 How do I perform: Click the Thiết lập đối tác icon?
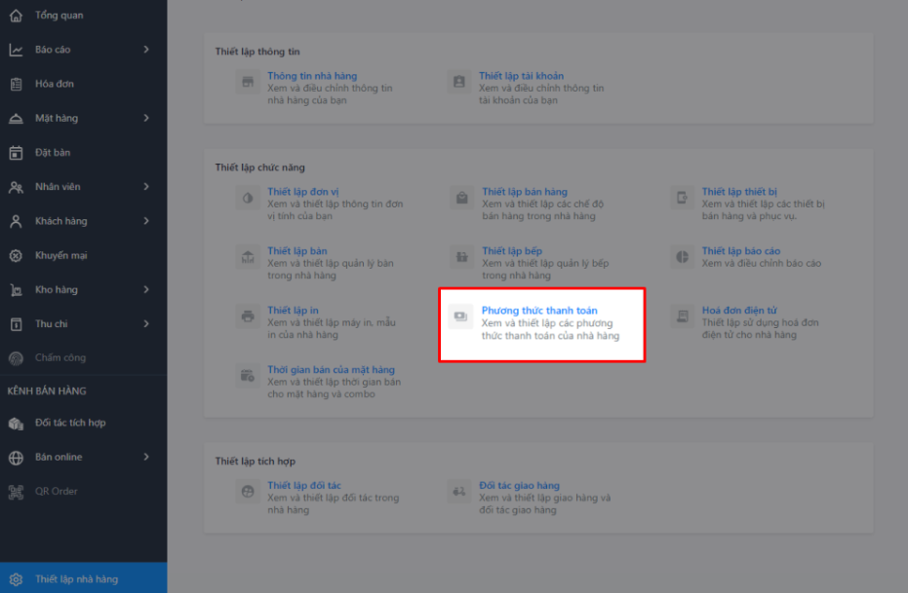[248, 492]
